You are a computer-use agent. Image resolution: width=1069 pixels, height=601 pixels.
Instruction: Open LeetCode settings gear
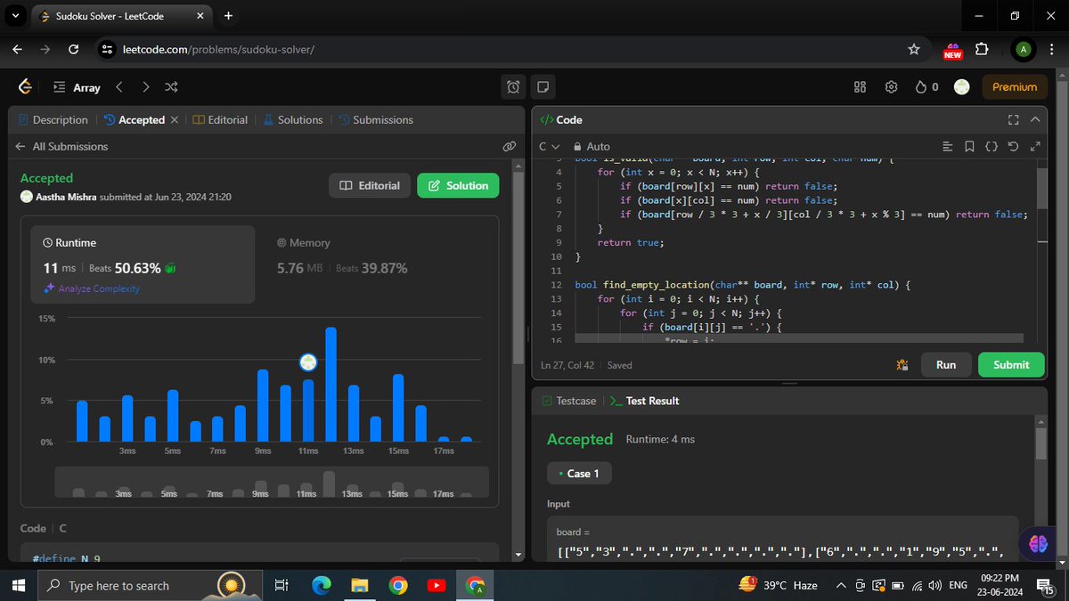coord(891,87)
